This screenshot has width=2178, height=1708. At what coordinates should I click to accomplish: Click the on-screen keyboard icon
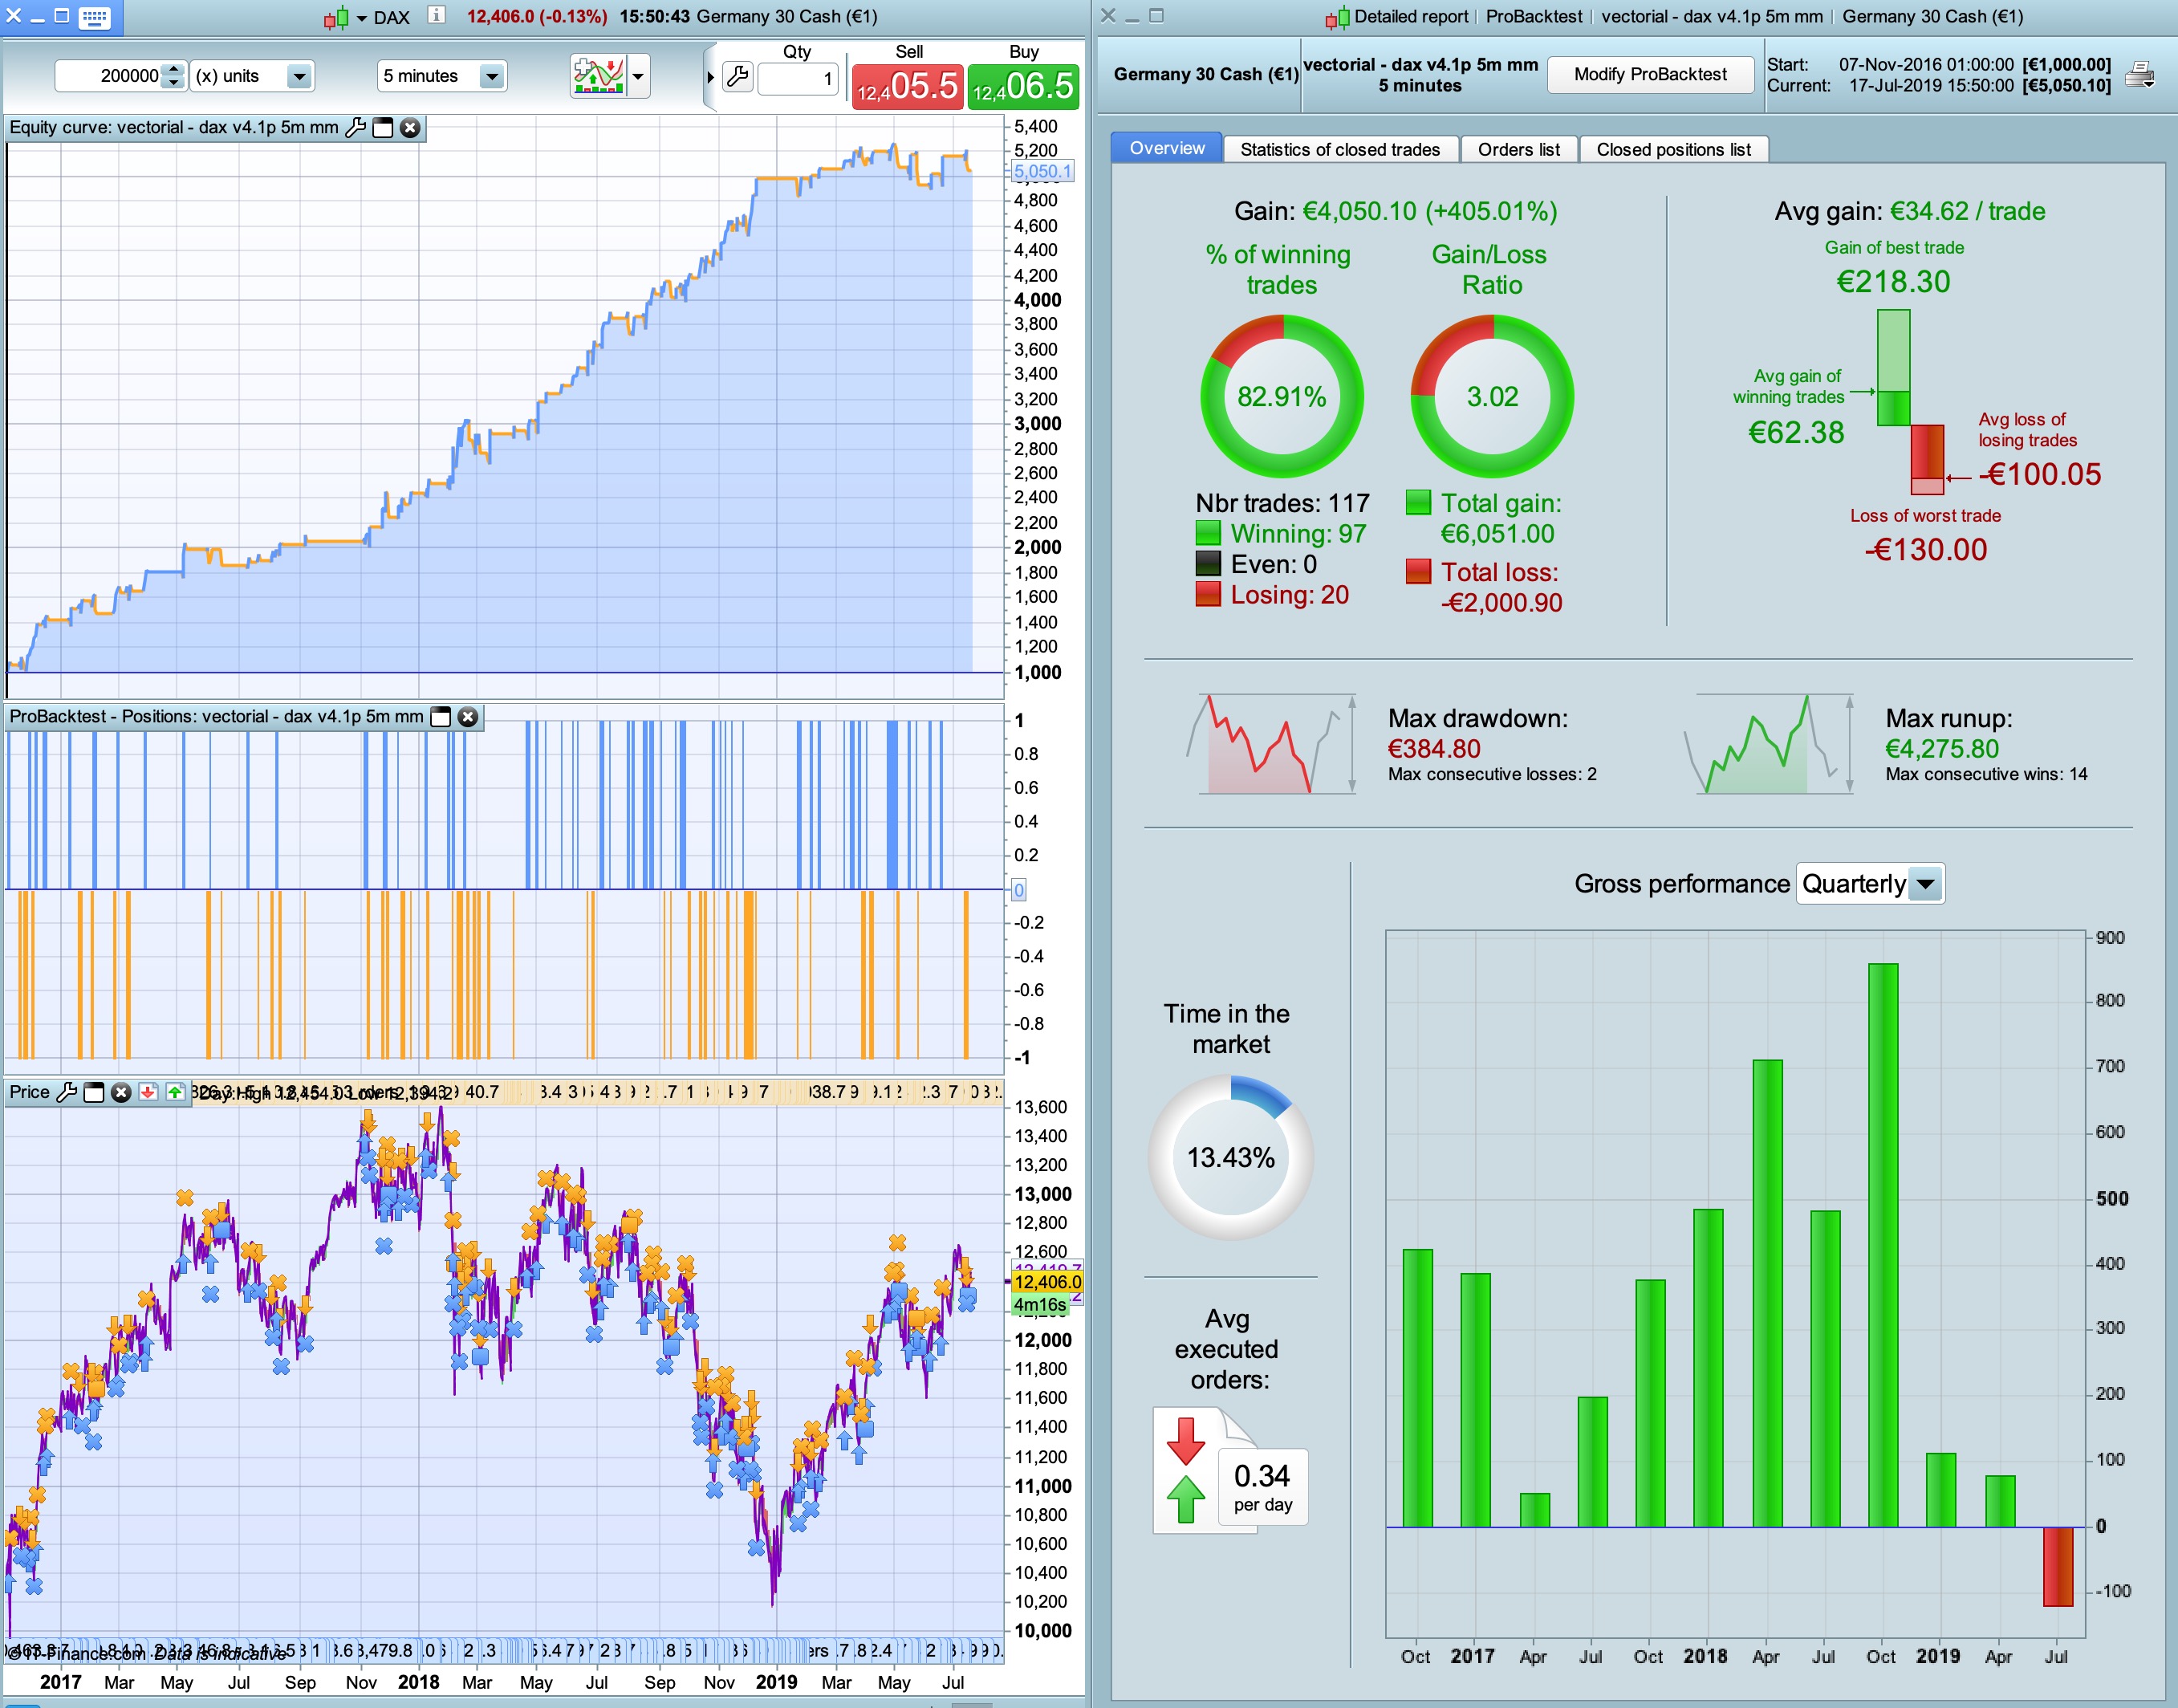click(95, 17)
